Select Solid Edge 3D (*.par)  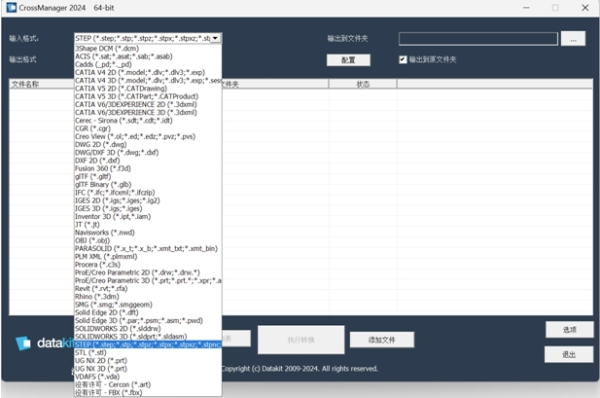click(x=148, y=320)
